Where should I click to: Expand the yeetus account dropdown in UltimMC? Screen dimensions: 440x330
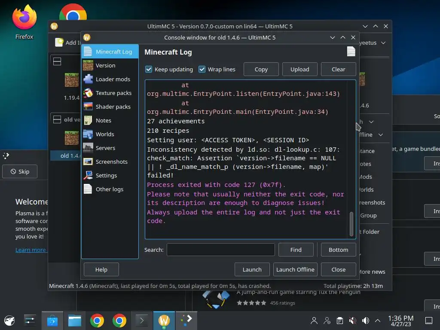[x=383, y=43]
